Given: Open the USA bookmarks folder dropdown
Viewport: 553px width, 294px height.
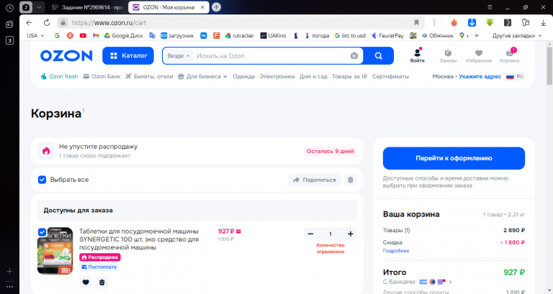Looking at the screenshot, I should tap(35, 35).
